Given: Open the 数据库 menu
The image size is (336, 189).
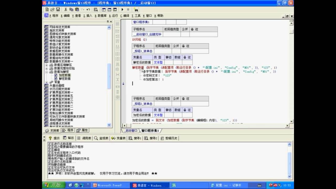Looking at the screenshot, I should click(x=101, y=16).
